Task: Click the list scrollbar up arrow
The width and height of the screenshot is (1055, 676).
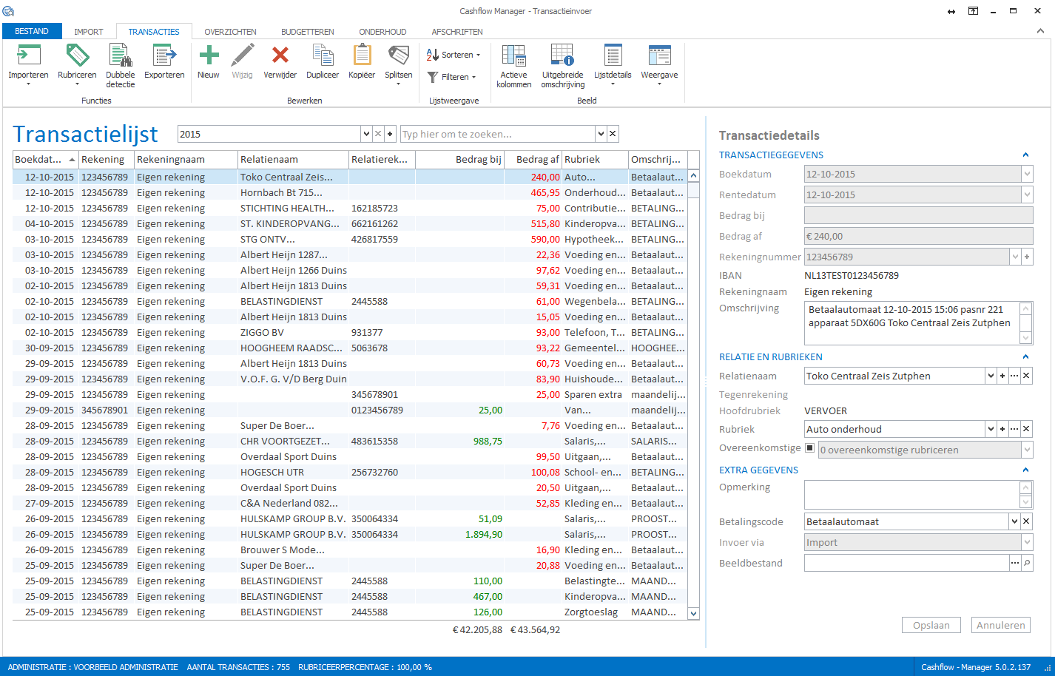Action: click(x=693, y=176)
